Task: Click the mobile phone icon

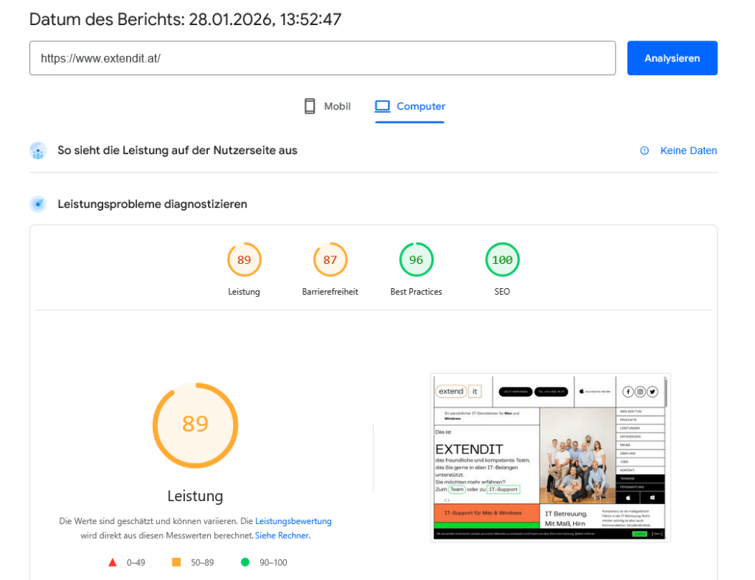Action: tap(310, 106)
